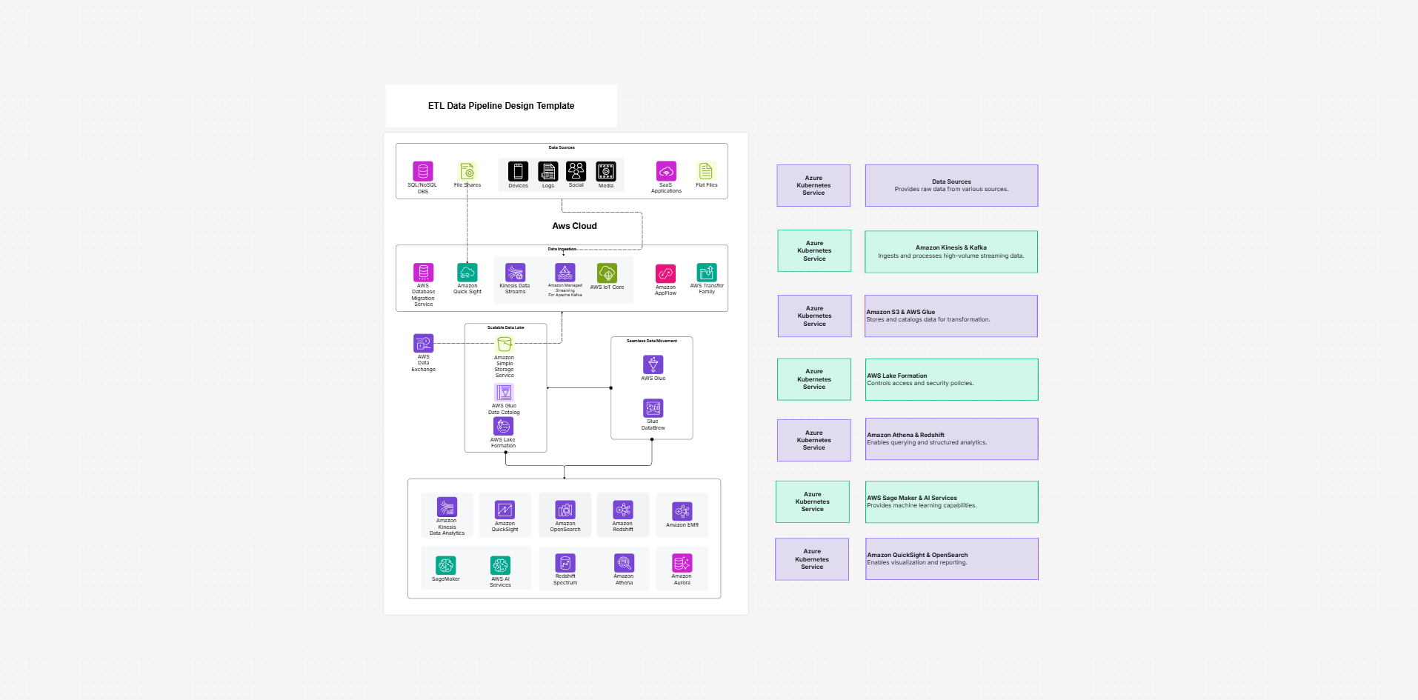Select the Amazon Redshift icon
Viewport: 1418px width, 700px height.
[623, 510]
